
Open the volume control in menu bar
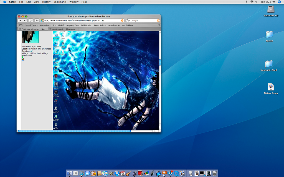point(256,2)
